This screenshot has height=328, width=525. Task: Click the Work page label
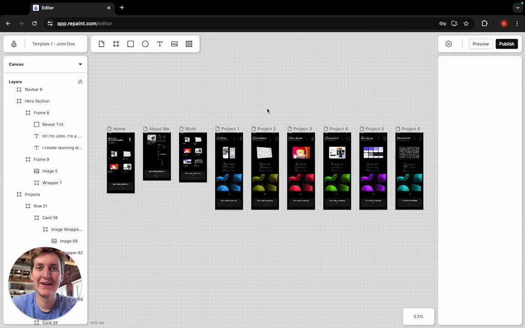pyautogui.click(x=190, y=129)
